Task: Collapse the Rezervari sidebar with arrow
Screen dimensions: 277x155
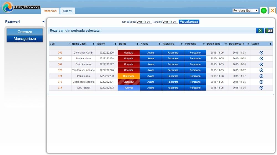Action: (43, 22)
